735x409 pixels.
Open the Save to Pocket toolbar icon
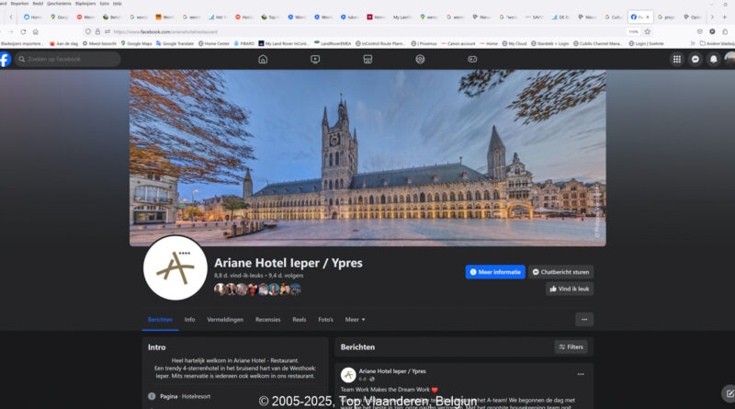700,32
